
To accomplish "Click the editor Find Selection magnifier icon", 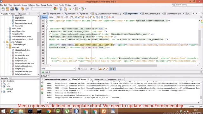I will coord(73,17).
